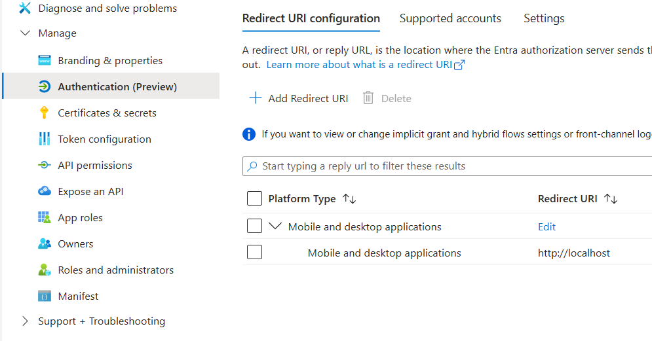The height and width of the screenshot is (341, 652).
Task: Go to Certificates & secrets
Action: pos(107,113)
